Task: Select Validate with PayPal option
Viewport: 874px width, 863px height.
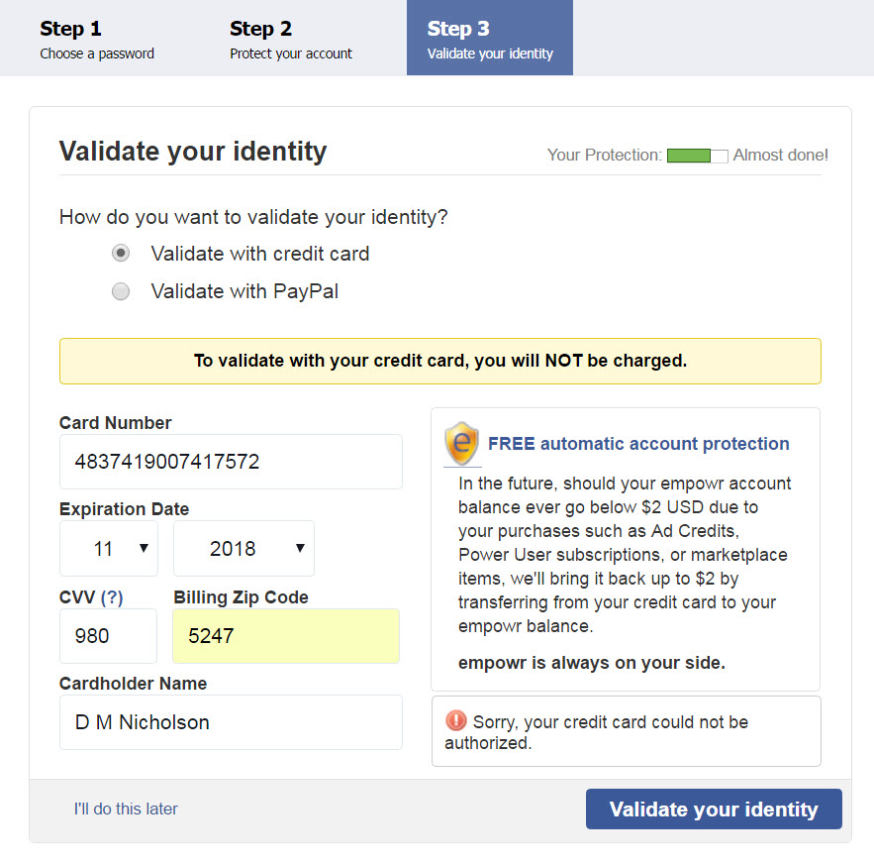Action: [121, 291]
